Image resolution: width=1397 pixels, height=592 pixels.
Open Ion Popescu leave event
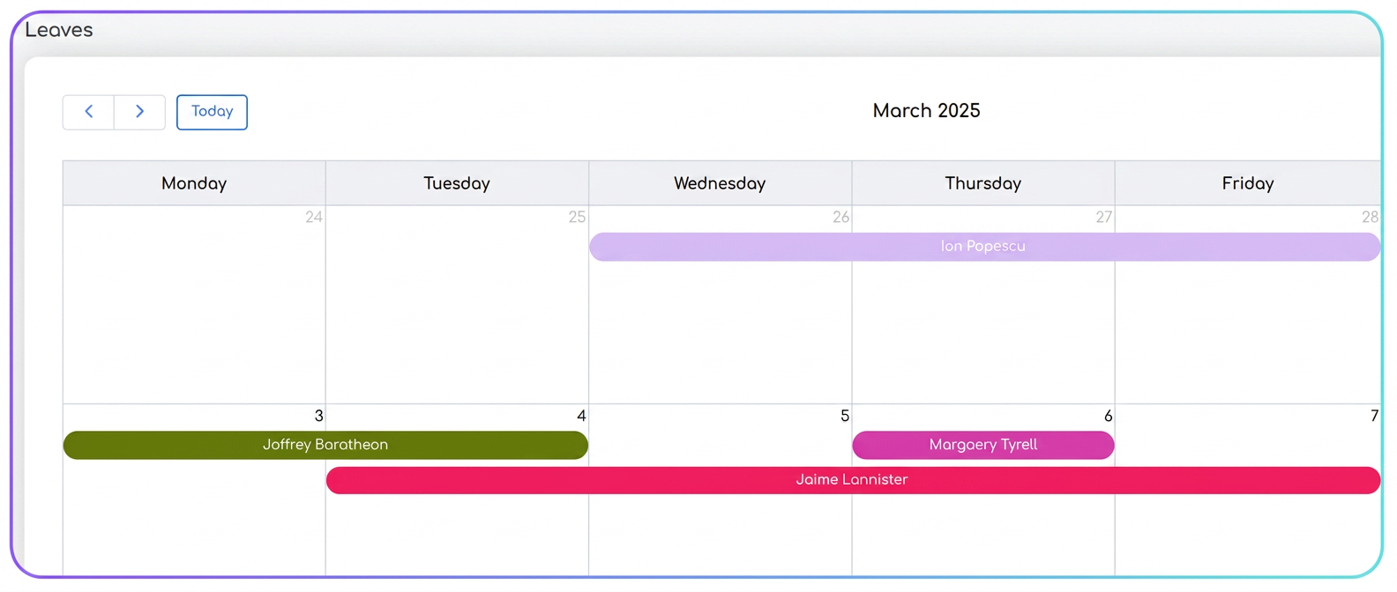click(984, 247)
